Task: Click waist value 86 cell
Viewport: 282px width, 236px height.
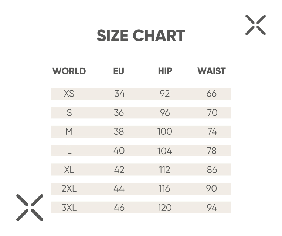Action: point(212,170)
